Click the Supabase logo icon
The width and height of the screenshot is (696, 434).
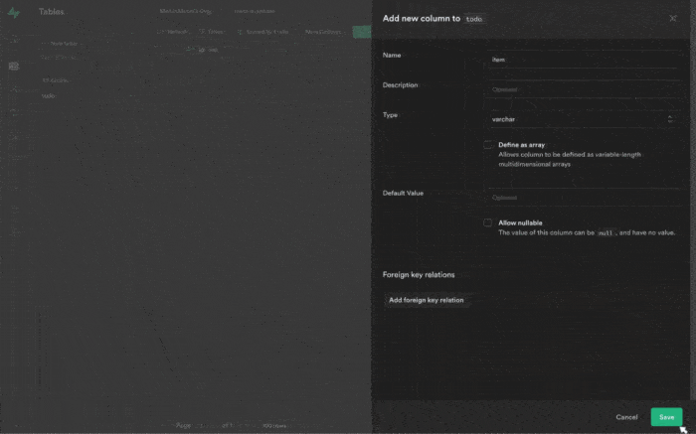point(14,12)
